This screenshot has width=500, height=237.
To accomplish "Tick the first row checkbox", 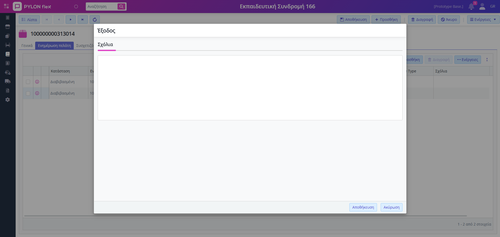I will (28, 82).
